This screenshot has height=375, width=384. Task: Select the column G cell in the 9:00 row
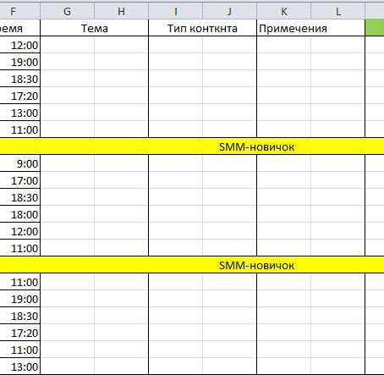tap(67, 163)
